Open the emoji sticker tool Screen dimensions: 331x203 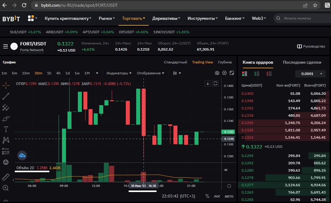coord(6,162)
